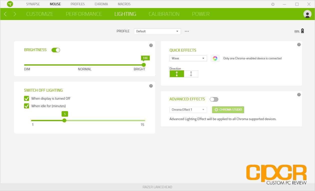The height and width of the screenshot is (191, 315).
Task: Click the BRIGHT brightness label
Action: click(139, 69)
